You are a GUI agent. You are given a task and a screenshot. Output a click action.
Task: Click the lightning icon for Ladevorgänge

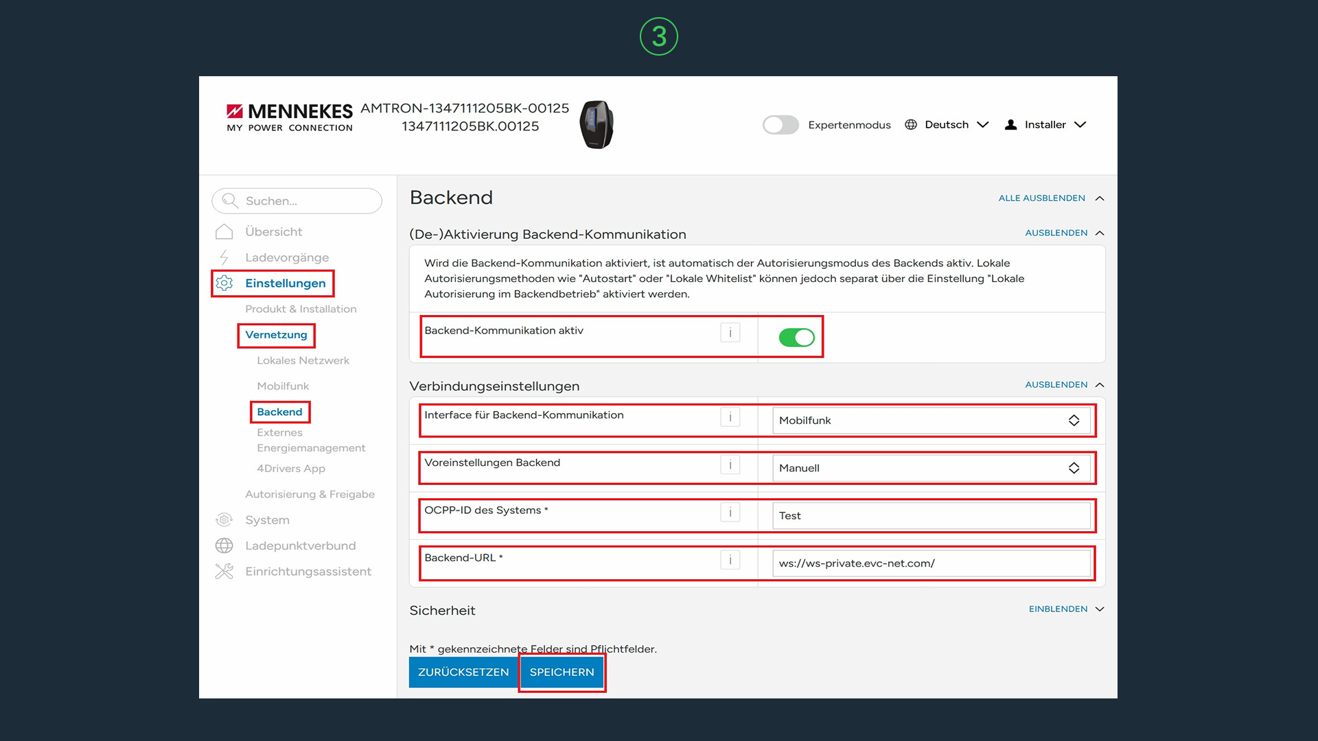tap(224, 257)
